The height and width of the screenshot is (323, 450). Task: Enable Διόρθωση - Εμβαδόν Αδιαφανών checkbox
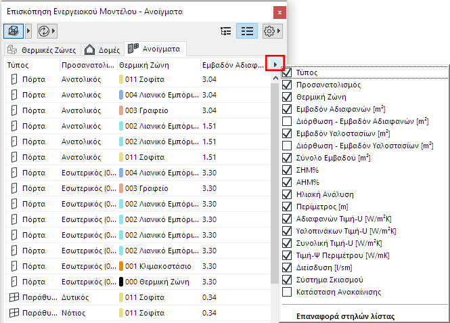[287, 121]
